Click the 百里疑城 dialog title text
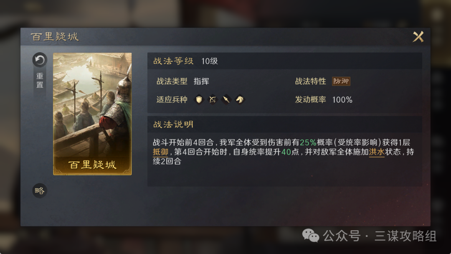The width and height of the screenshot is (451, 254). coord(55,37)
